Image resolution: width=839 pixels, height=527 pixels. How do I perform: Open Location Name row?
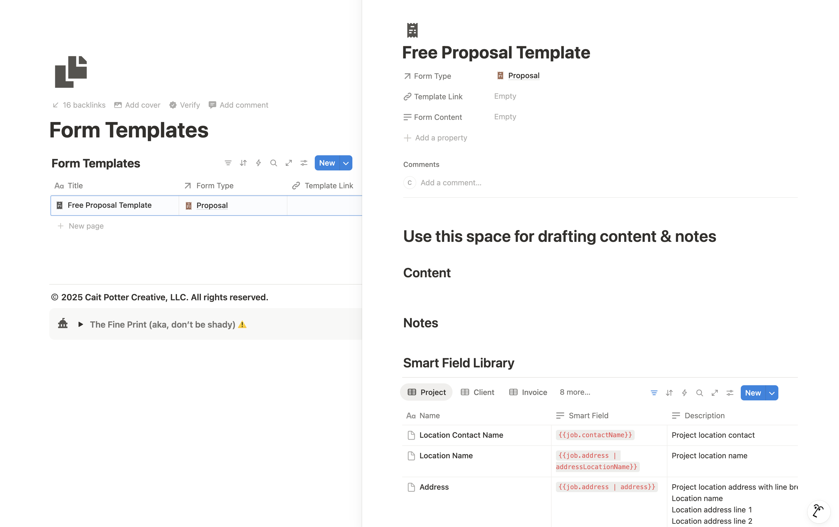446,456
